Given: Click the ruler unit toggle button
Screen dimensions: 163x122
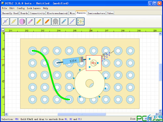Looking at the screenshot, I should [x=3, y=30].
